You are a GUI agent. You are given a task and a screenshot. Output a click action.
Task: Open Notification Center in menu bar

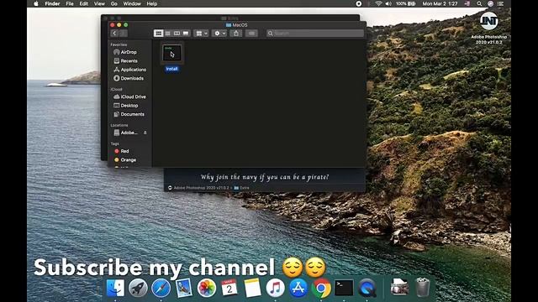point(501,3)
